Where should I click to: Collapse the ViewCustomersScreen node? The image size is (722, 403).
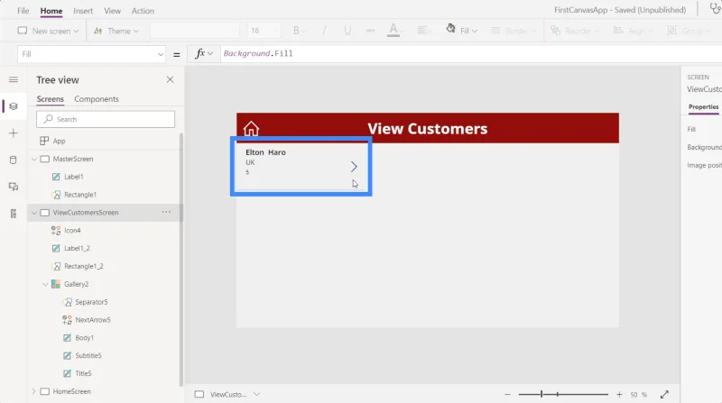pos(34,213)
